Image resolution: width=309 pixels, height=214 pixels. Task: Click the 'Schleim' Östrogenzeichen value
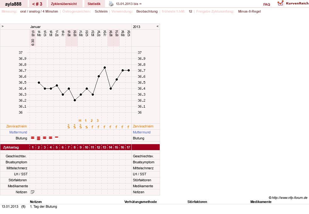point(101,11)
